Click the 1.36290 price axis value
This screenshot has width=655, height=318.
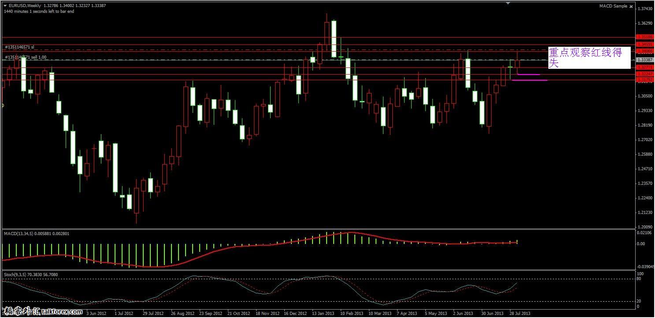[x=646, y=23]
